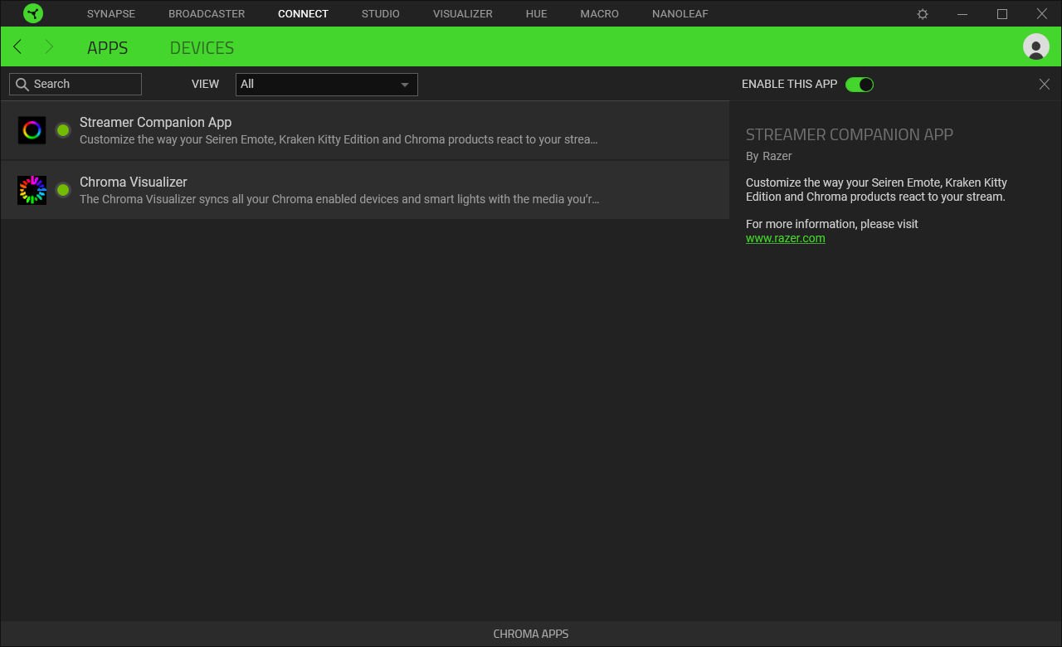This screenshot has width=1062, height=647.
Task: Open the settings gear icon
Action: click(x=923, y=14)
